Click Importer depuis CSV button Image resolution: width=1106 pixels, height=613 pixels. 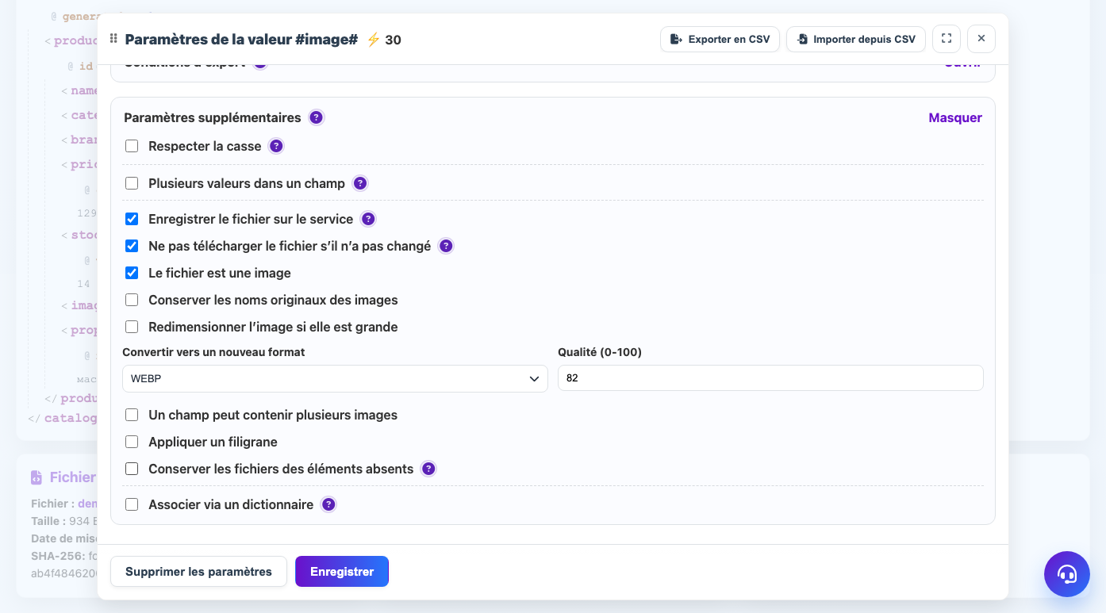coord(855,39)
